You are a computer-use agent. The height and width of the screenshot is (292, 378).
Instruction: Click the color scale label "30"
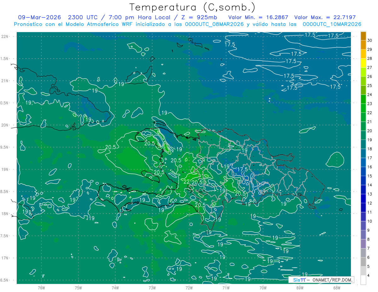370,40
